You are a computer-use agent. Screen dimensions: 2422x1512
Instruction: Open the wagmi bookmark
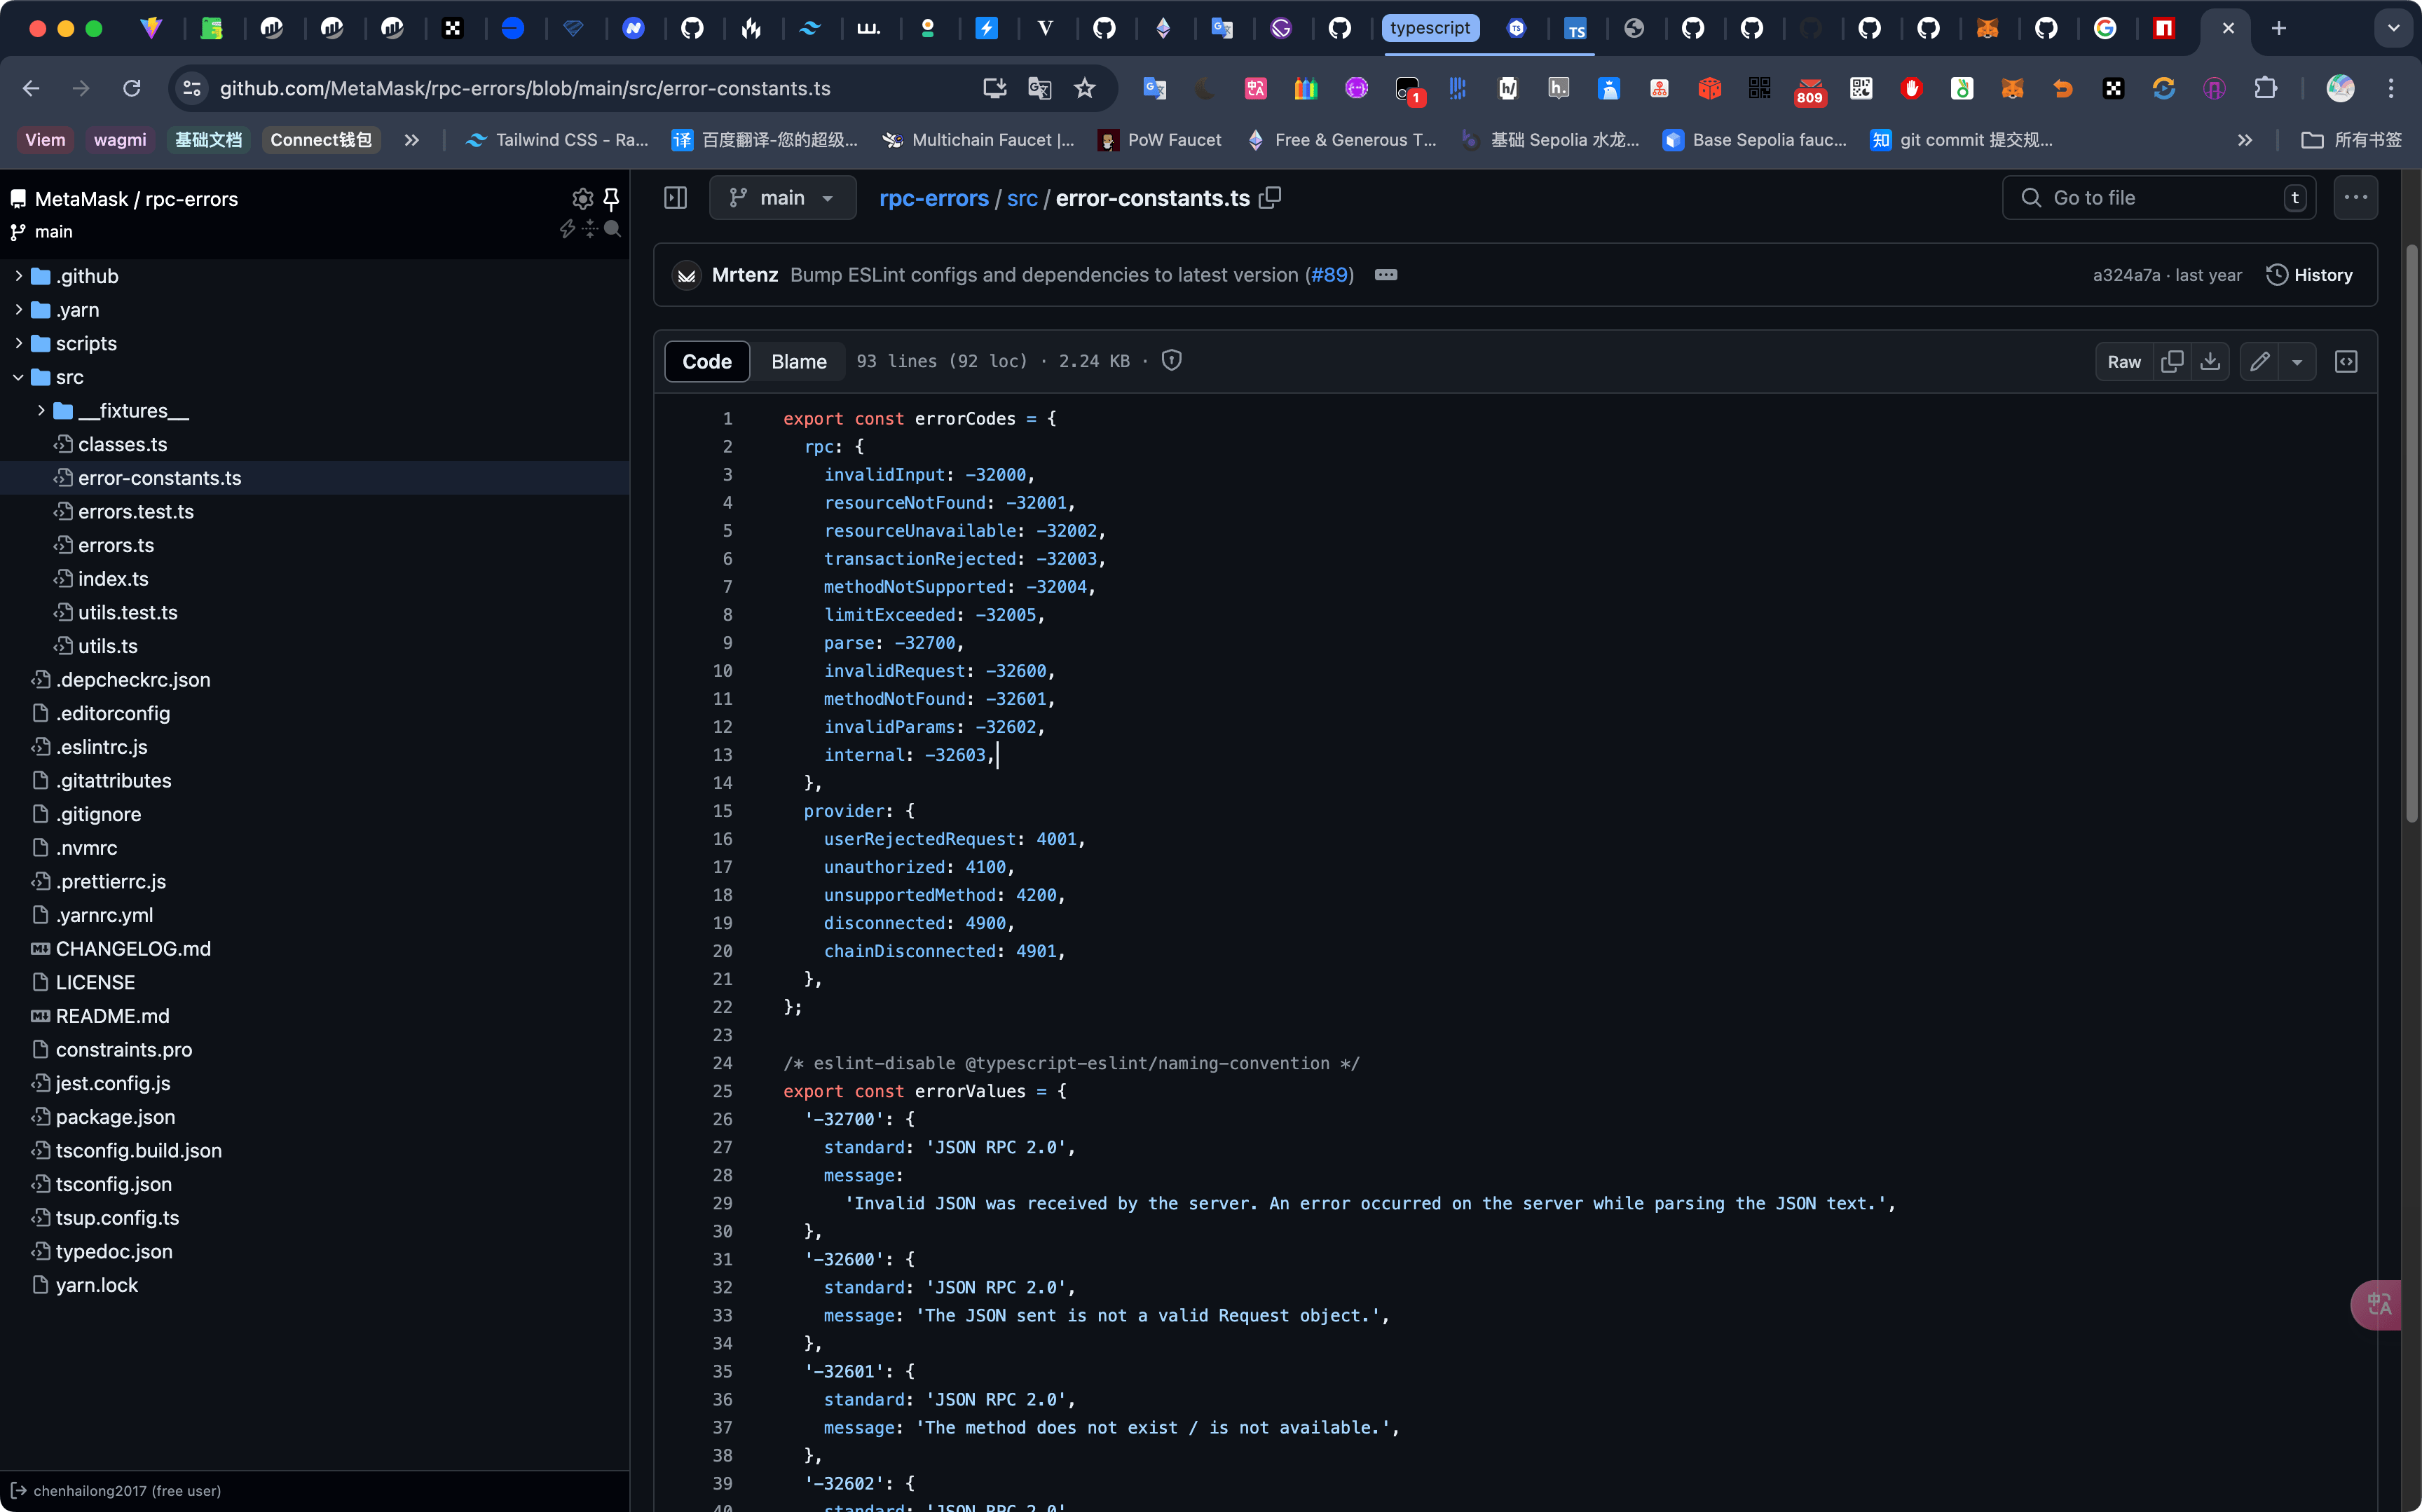120,140
